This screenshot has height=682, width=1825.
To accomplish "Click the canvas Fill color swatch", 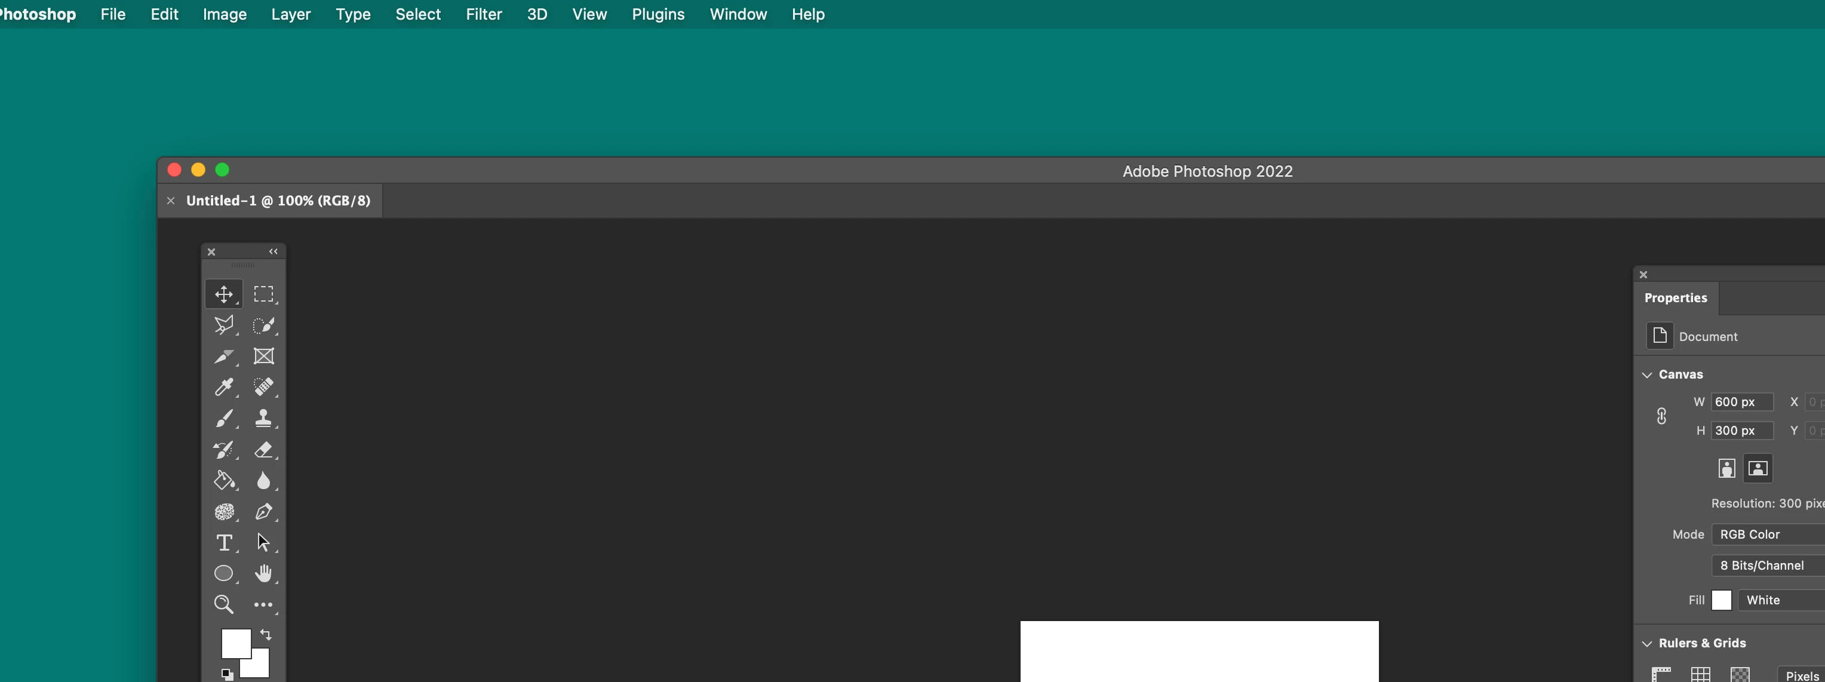I will point(1721,600).
